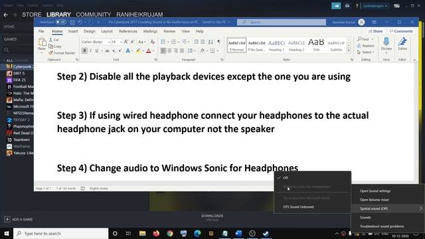Sort paragraph text
Image resolution: width=425 pixels, height=239 pixels.
(211, 42)
